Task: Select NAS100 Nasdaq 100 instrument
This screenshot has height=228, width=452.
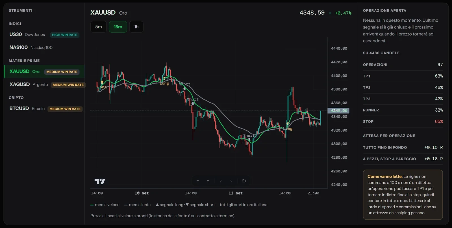Action: pyautogui.click(x=44, y=47)
